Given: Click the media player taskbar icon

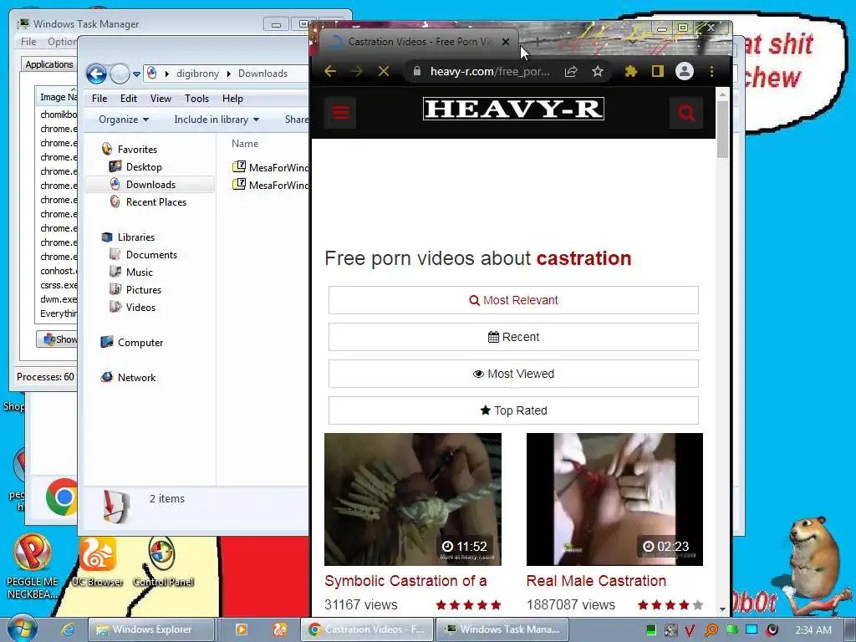Looking at the screenshot, I should 241,629.
